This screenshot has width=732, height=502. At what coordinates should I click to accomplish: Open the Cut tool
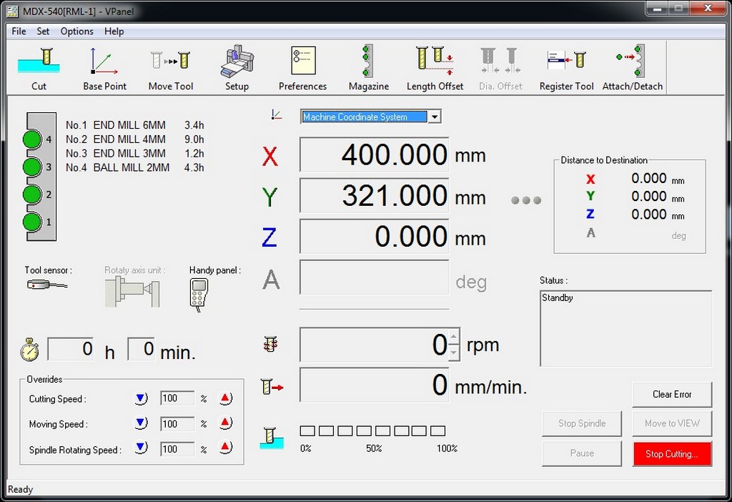pos(39,68)
